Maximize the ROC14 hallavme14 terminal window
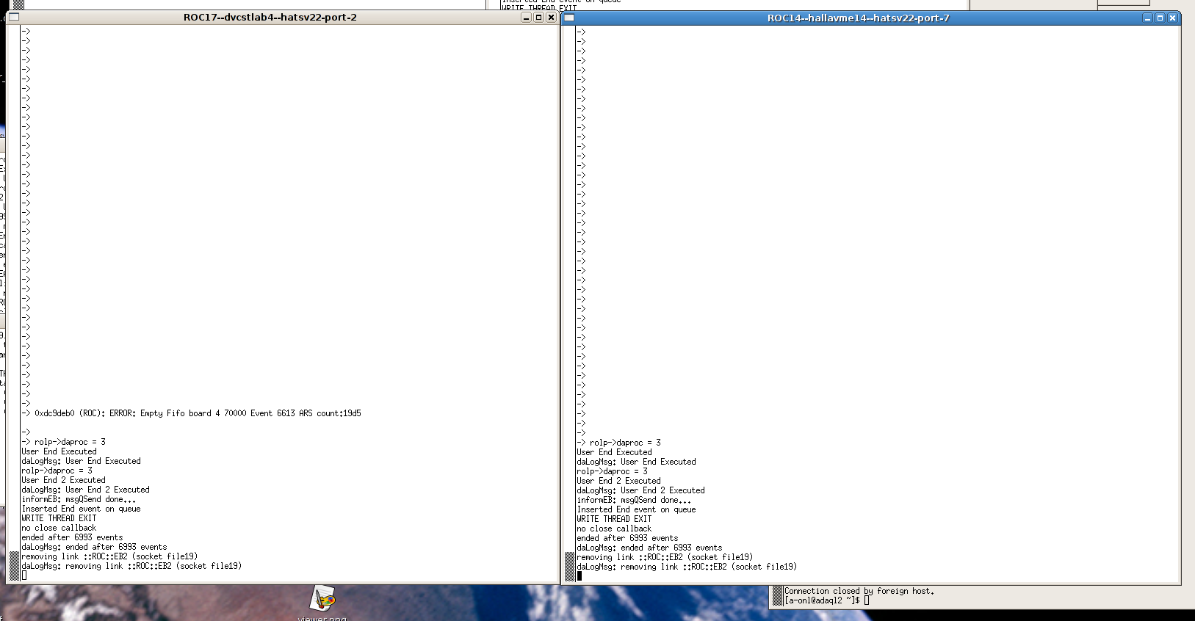This screenshot has width=1195, height=621. click(x=1160, y=18)
